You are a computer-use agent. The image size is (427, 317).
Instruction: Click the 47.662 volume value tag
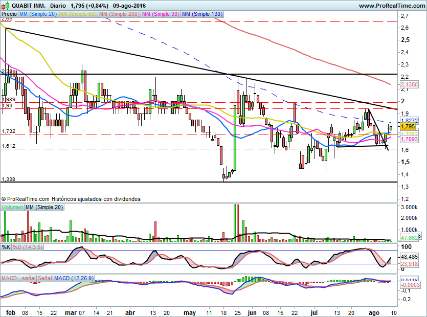[409, 238]
